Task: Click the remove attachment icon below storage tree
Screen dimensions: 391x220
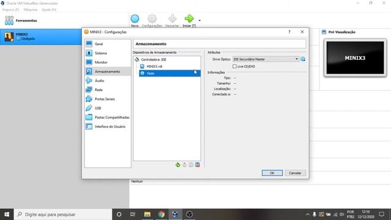Action: point(197,164)
